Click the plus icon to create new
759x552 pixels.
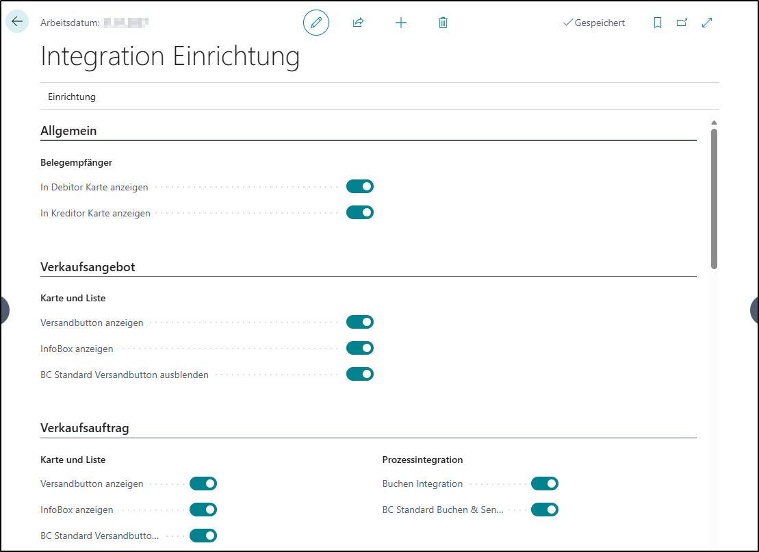coord(401,23)
